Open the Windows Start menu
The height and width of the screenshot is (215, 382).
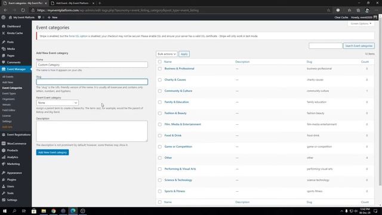5,211
